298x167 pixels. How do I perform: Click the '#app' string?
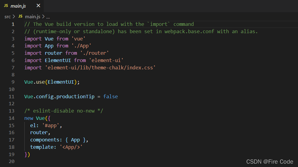[x=50, y=125]
